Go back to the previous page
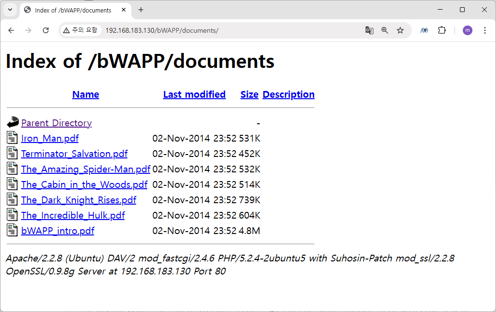 [11, 30]
